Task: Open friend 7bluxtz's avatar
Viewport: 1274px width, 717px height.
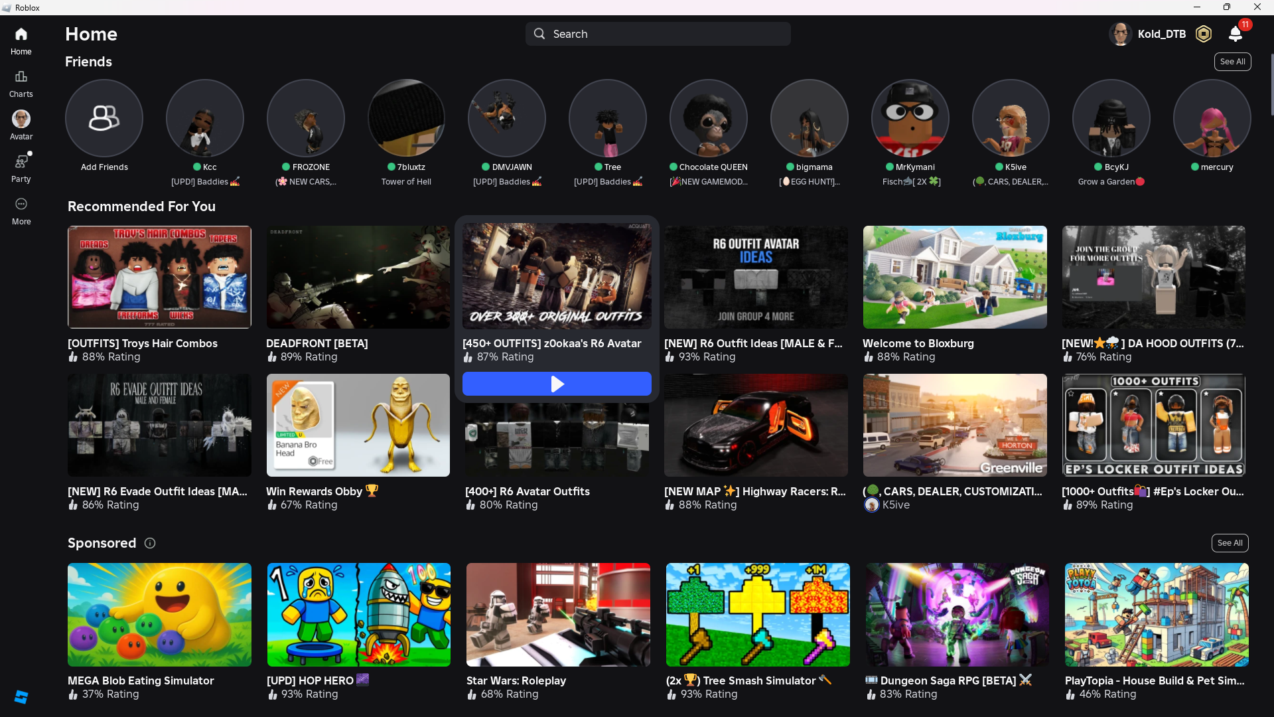Action: (x=406, y=118)
